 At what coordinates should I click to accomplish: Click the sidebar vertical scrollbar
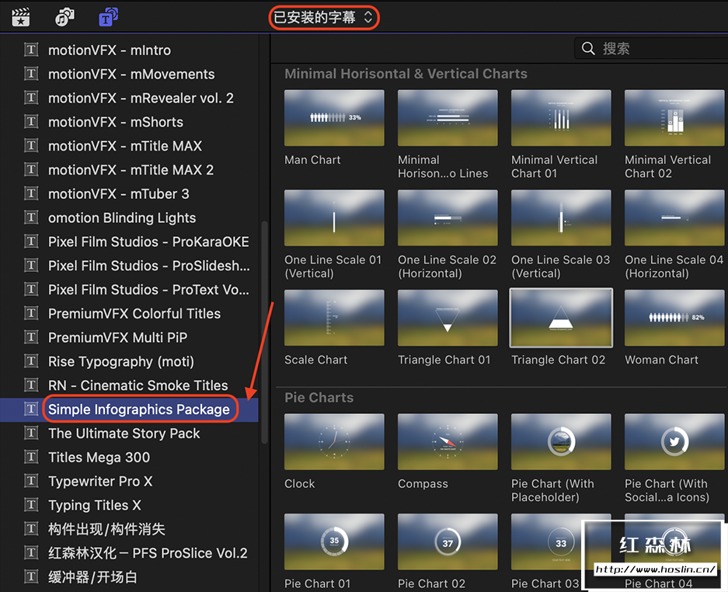point(265,332)
